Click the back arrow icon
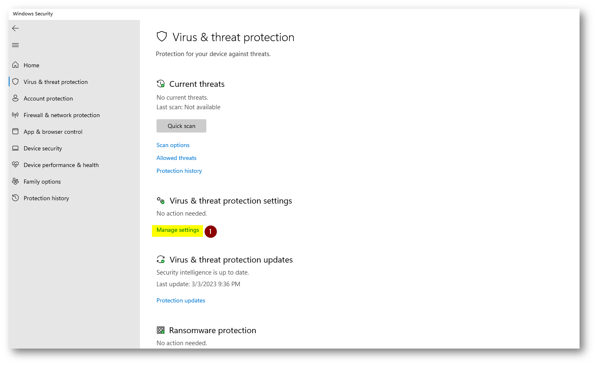This screenshot has width=597, height=366. click(x=15, y=28)
